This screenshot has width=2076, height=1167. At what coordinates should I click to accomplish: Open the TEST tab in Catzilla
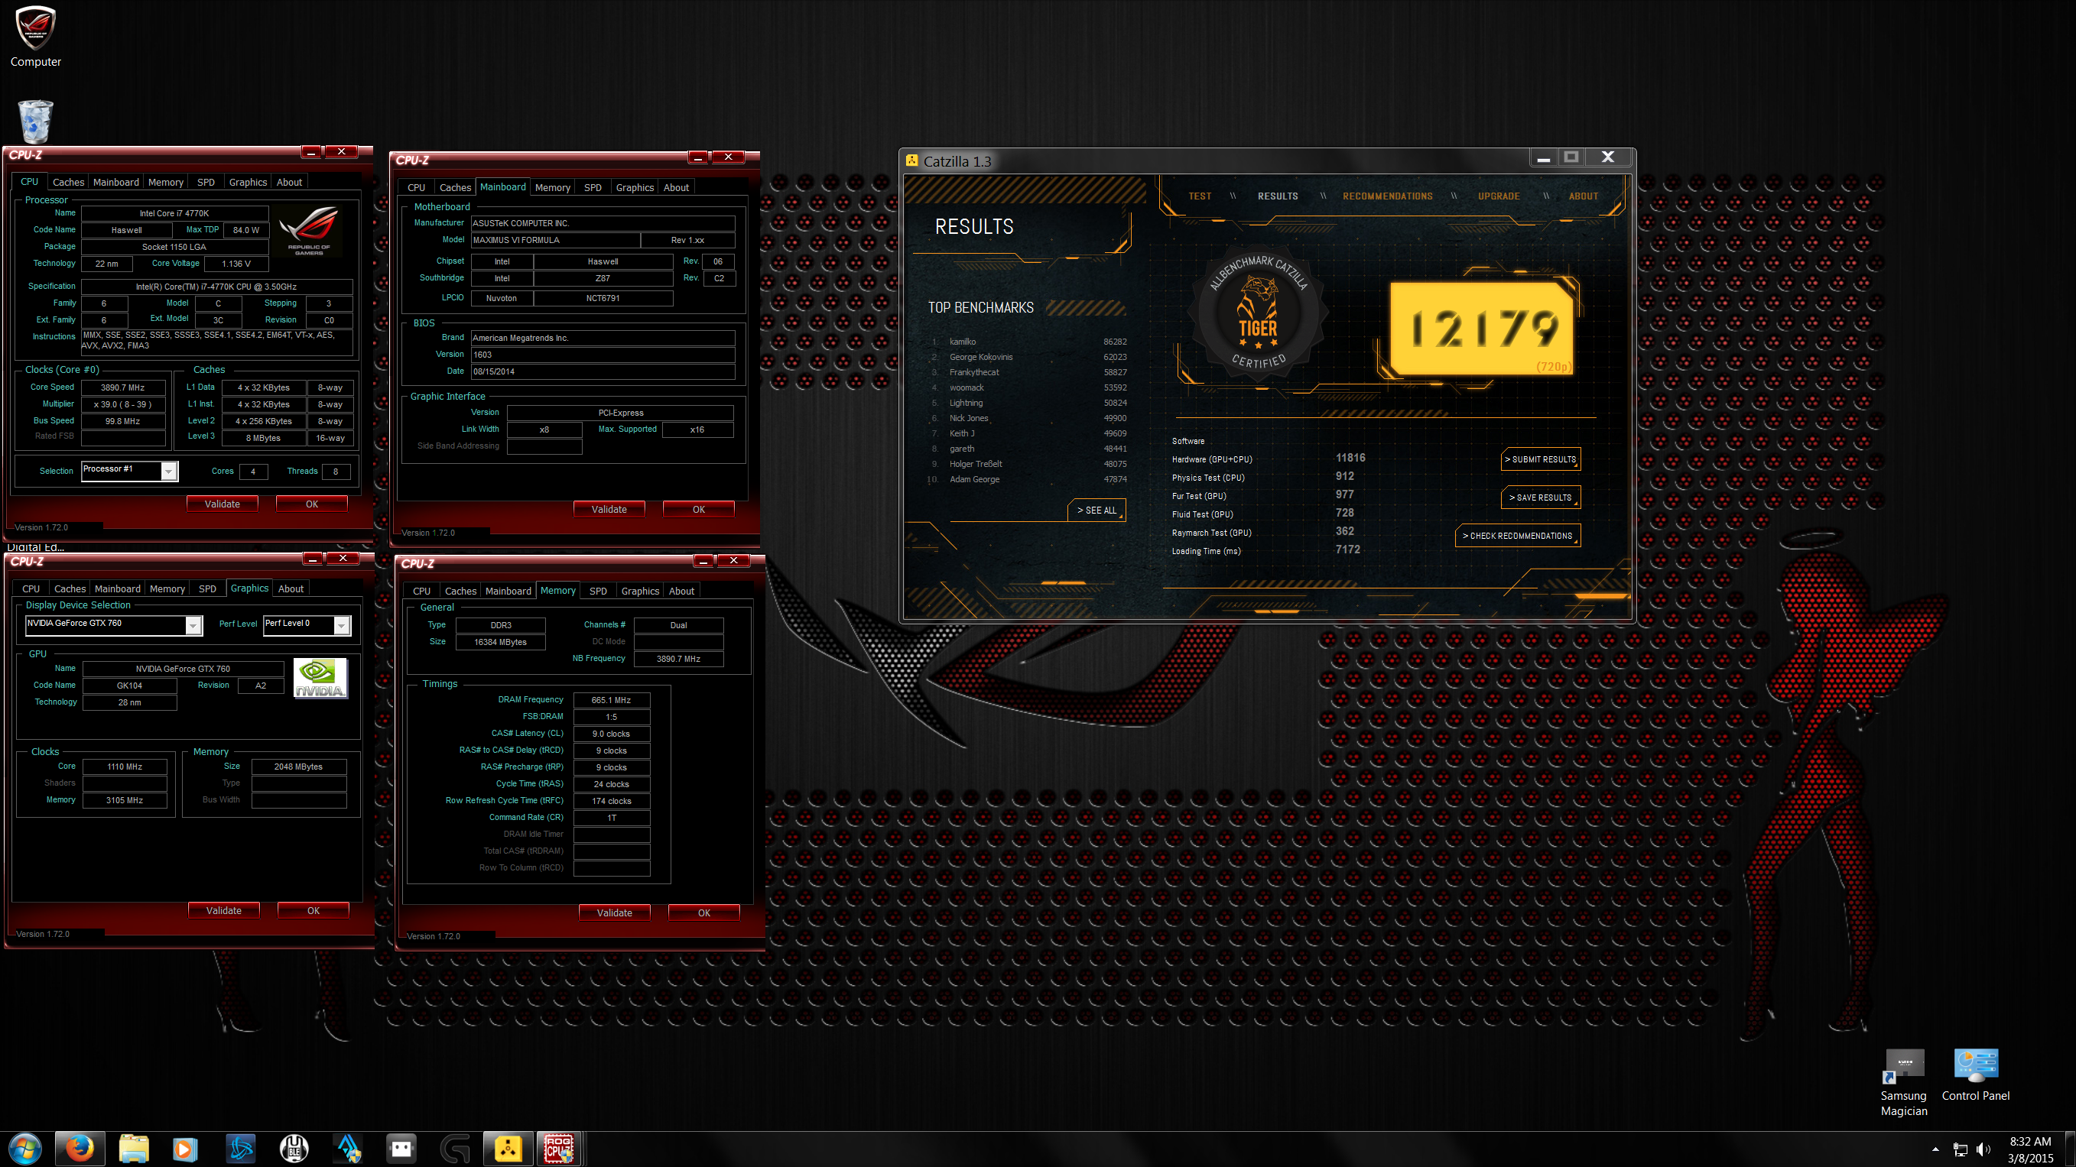tap(1199, 196)
